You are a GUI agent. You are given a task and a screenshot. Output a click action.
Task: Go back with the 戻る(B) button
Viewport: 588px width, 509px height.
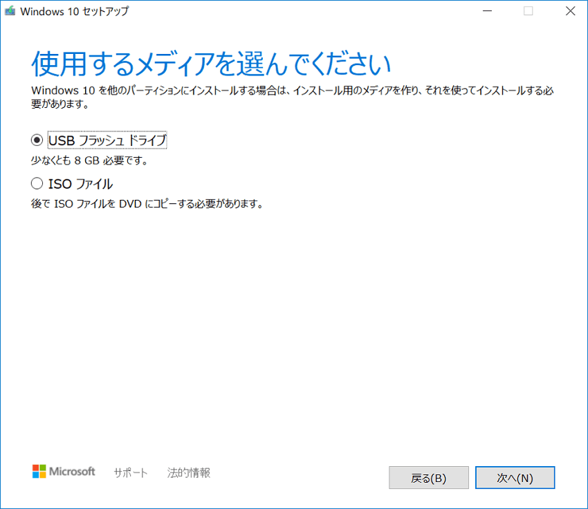click(429, 478)
